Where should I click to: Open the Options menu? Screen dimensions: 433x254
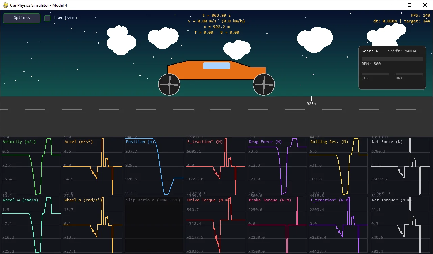coord(21,18)
